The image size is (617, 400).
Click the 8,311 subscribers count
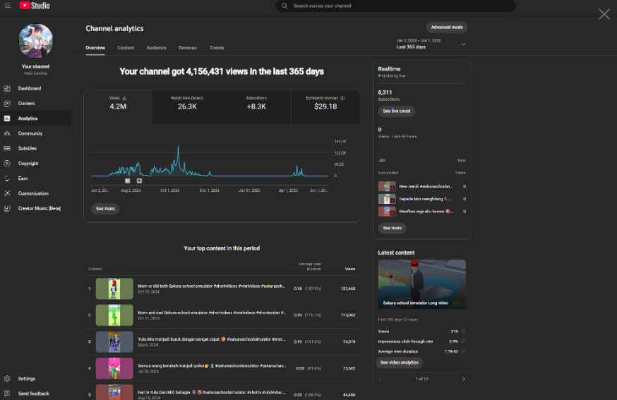pos(385,92)
